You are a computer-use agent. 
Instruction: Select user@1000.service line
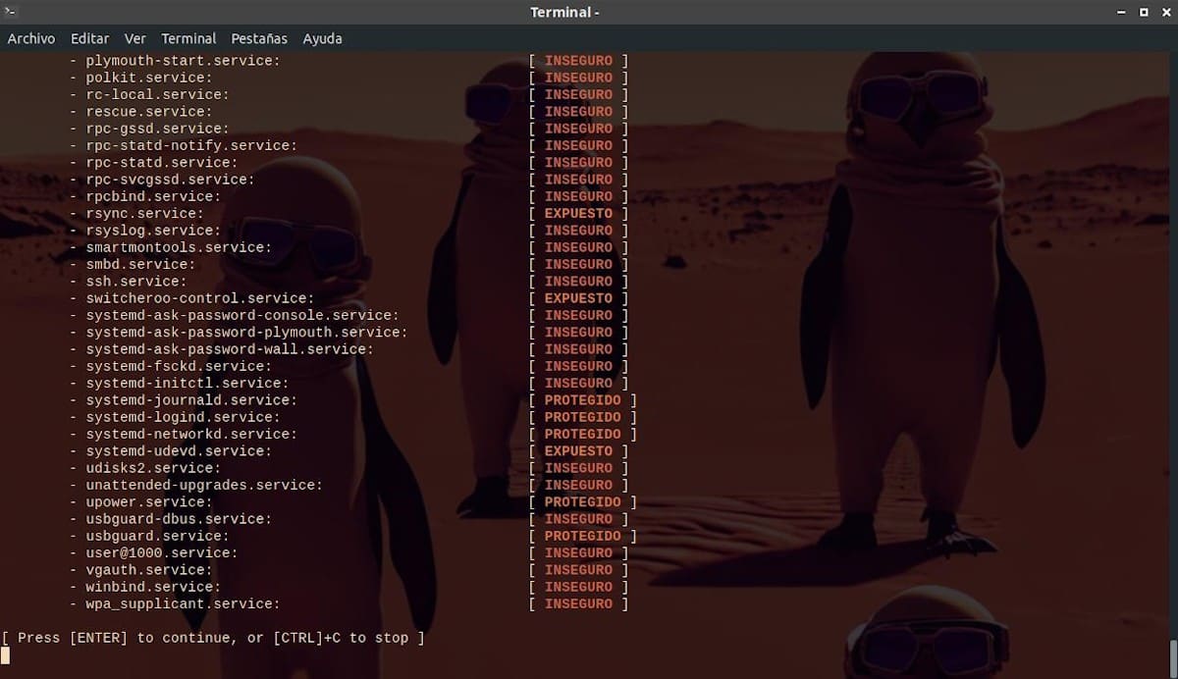348,552
